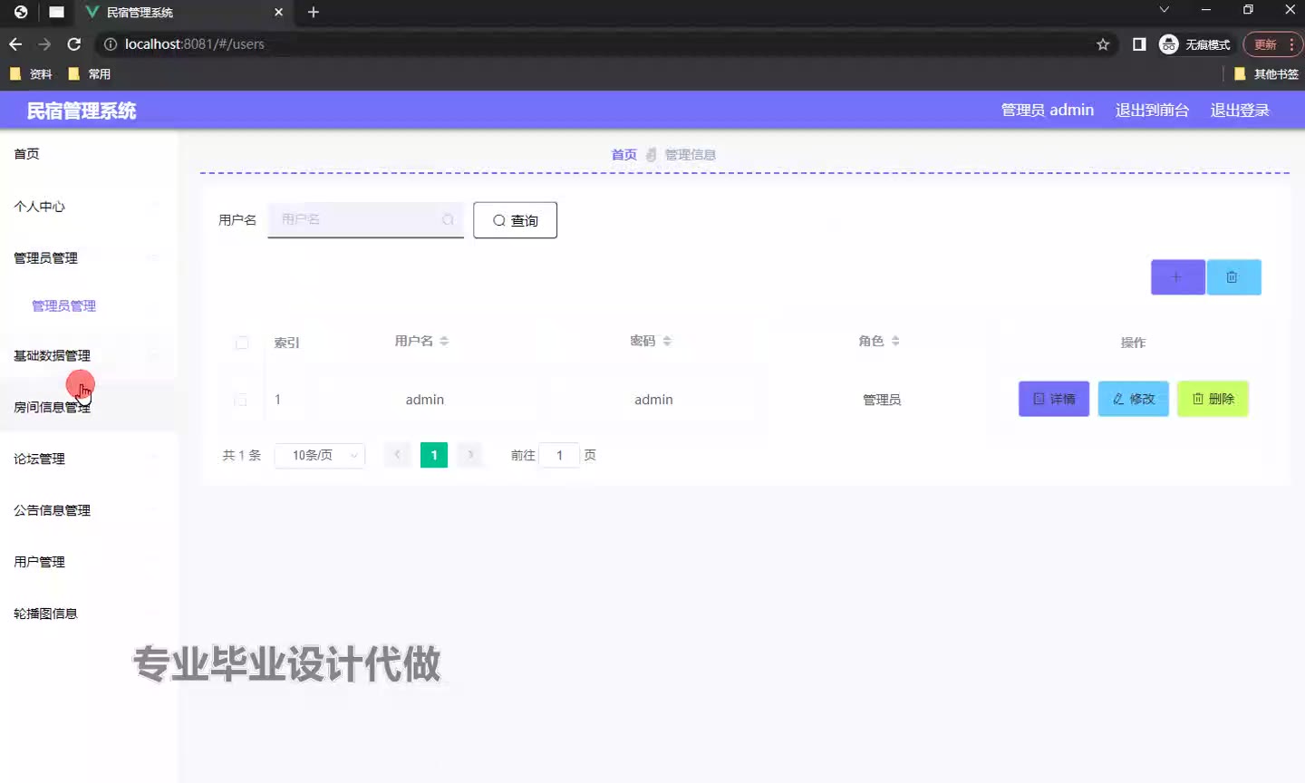
Task: Click the 查询 search button
Action: [515, 220]
